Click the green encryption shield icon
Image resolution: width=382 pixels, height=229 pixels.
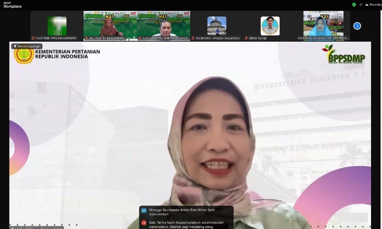coord(354,5)
